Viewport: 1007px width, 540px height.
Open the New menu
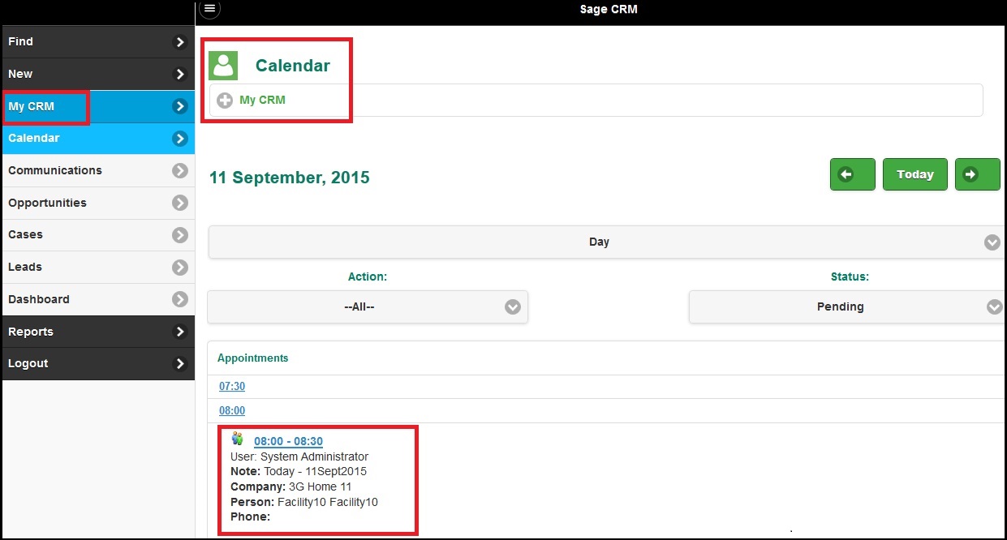98,75
